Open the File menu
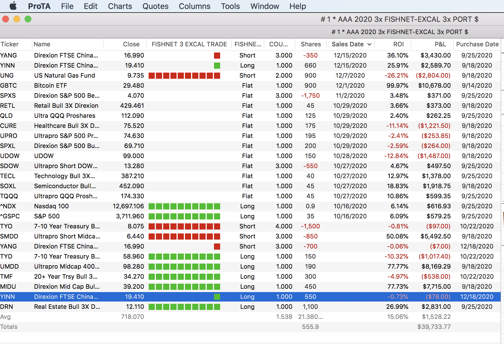 click(67, 6)
